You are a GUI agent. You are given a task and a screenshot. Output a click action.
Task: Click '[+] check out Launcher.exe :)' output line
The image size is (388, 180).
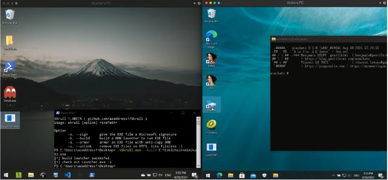82,162
